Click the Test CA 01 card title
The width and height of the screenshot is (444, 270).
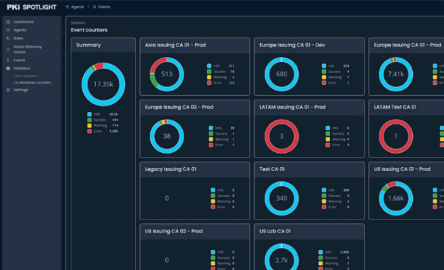272,169
